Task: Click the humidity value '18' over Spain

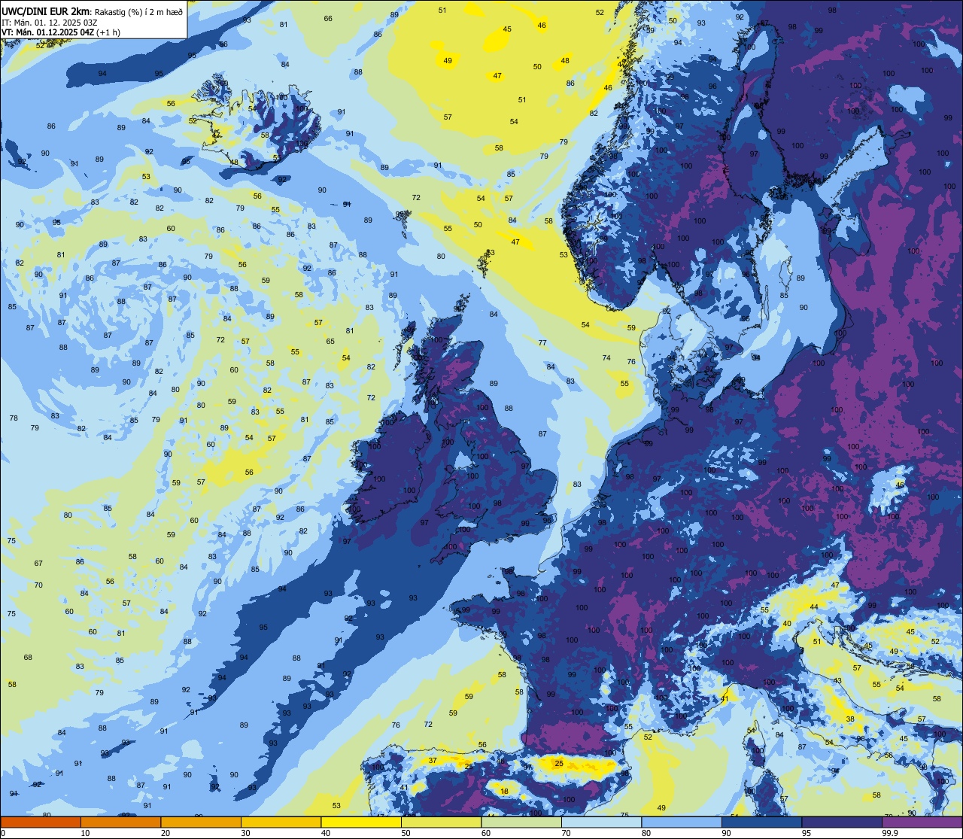Action: pyautogui.click(x=504, y=791)
